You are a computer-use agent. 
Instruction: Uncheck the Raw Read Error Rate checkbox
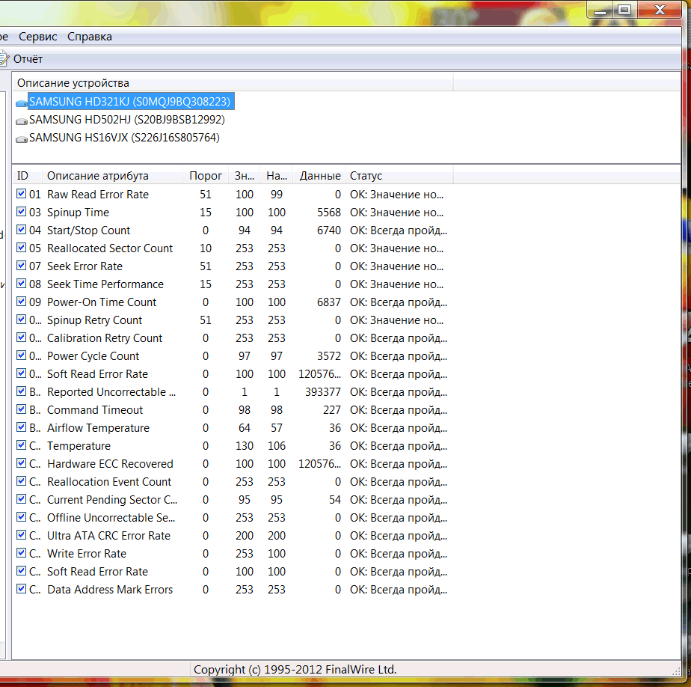click(21, 194)
